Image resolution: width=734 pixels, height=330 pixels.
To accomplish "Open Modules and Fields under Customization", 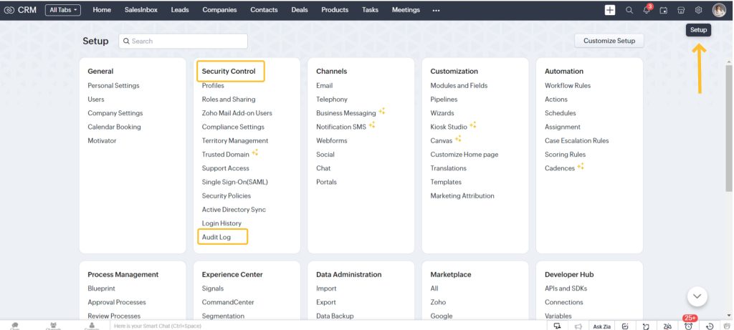I will pos(459,85).
